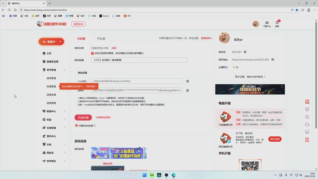Copy the room address URL
The image size is (318, 179).
pyautogui.click(x=273, y=59)
